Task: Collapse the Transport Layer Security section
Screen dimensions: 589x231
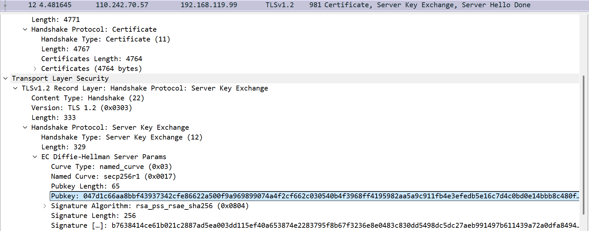Action: (5, 78)
